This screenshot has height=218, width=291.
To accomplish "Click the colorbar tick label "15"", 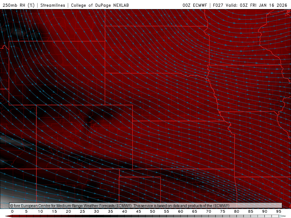I will [x=54, y=211].
